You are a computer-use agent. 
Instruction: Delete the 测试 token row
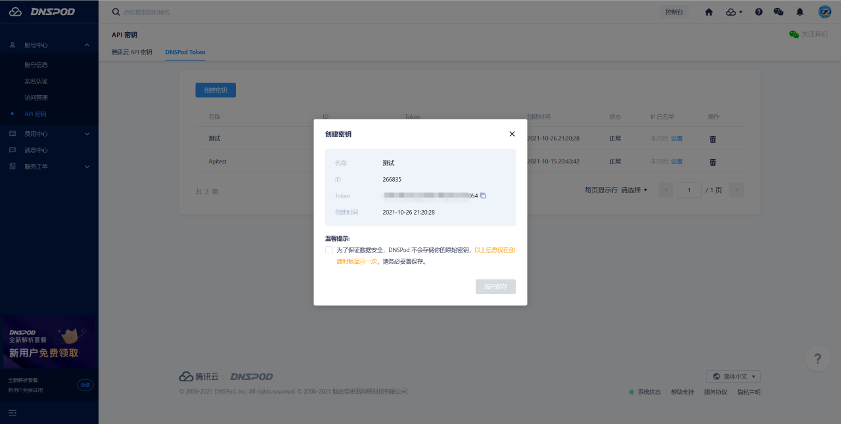pyautogui.click(x=713, y=139)
